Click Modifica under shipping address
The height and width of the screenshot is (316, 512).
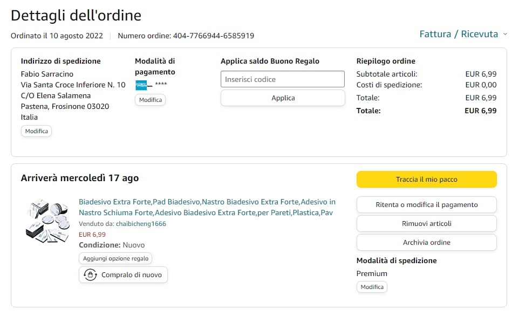36,131
